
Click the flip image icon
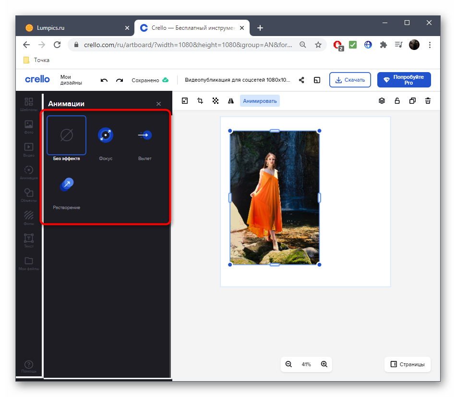(231, 101)
